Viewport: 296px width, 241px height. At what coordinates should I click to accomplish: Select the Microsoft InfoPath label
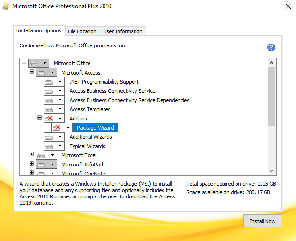coord(83,165)
